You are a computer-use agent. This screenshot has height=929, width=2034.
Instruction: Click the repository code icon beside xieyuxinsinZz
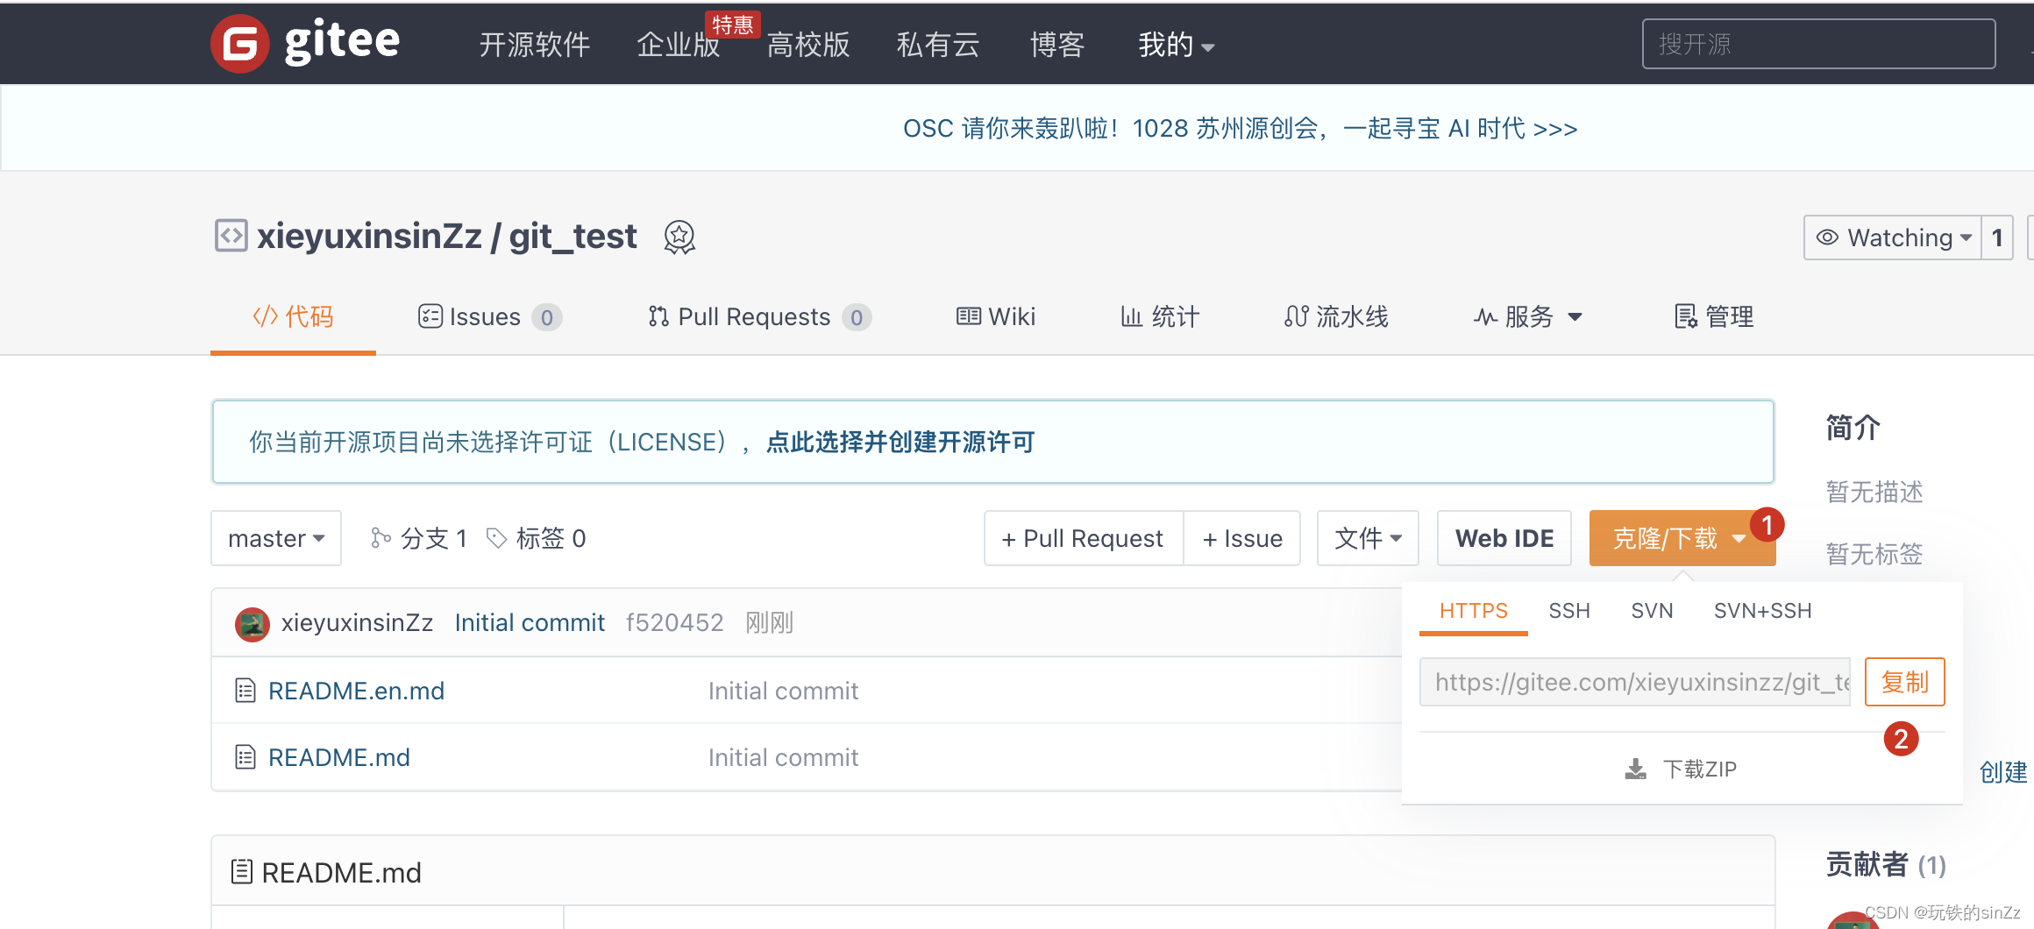point(231,236)
